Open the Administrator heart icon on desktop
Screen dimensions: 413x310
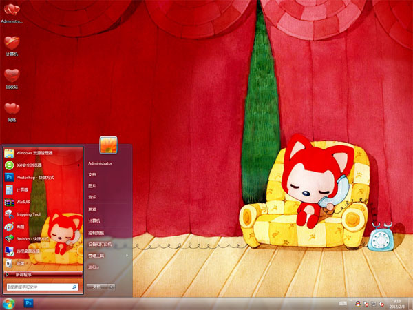pyautogui.click(x=12, y=13)
